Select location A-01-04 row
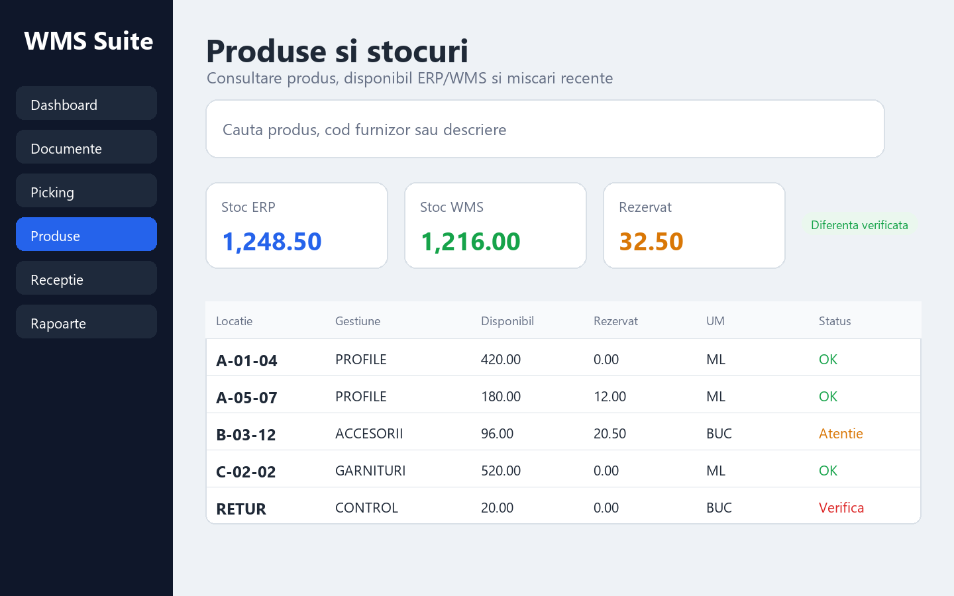Viewport: 954px width, 596px height. (563, 358)
